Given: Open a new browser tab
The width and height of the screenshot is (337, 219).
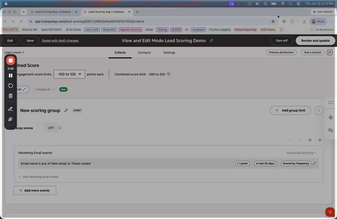Looking at the screenshot, I should 137,12.
